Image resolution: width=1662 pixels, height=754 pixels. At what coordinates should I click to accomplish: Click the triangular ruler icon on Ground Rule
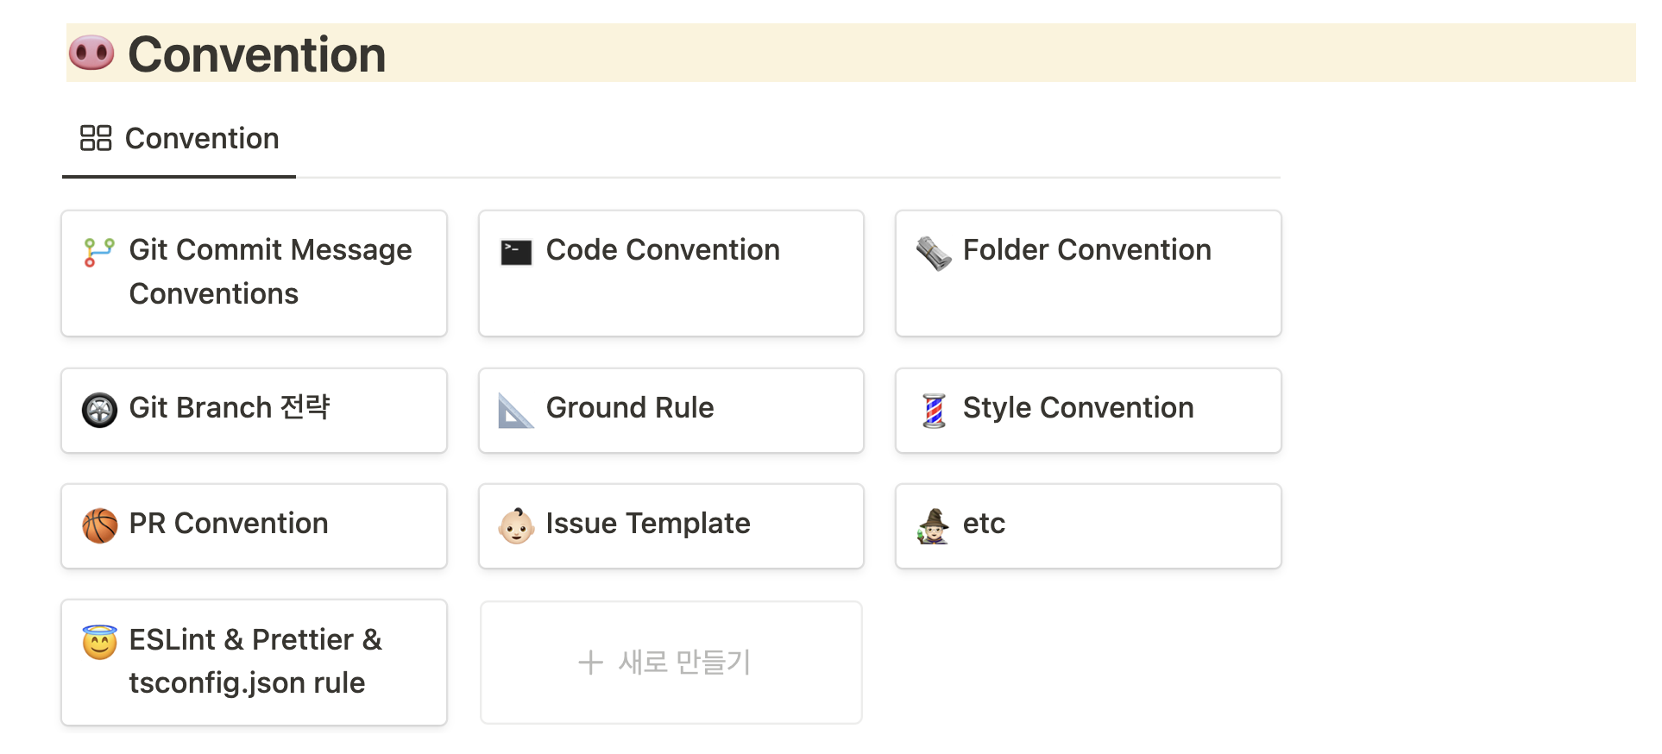516,411
